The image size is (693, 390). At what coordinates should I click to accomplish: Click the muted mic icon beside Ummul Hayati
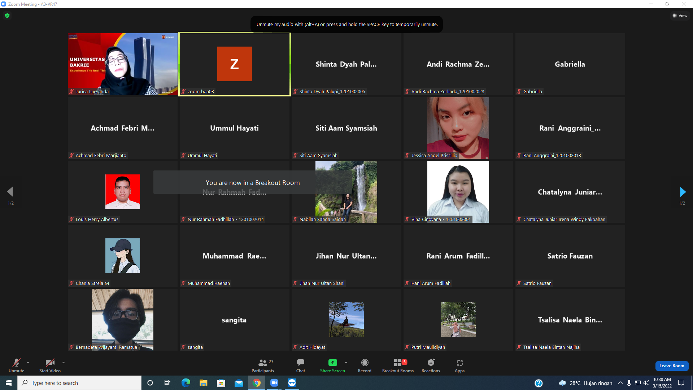[x=183, y=156]
